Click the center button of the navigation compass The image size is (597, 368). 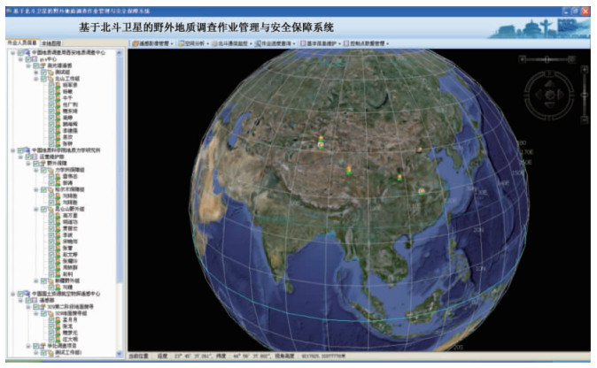click(549, 95)
